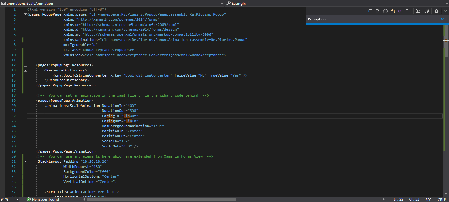Toggle include external items in search

[x=426, y=11]
